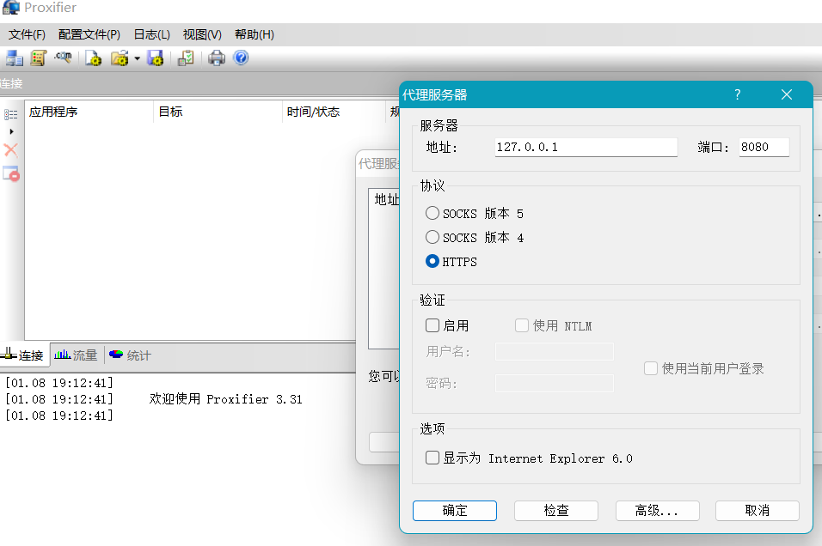
Task: Click red X icon in left sidebar
Action: [x=11, y=150]
